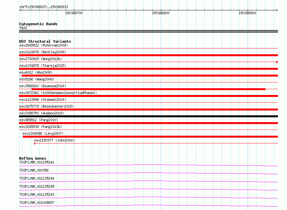Screen dimensions: 287x210
Task: Click esv5186 (Wang2008) label
Action: pos(37,79)
